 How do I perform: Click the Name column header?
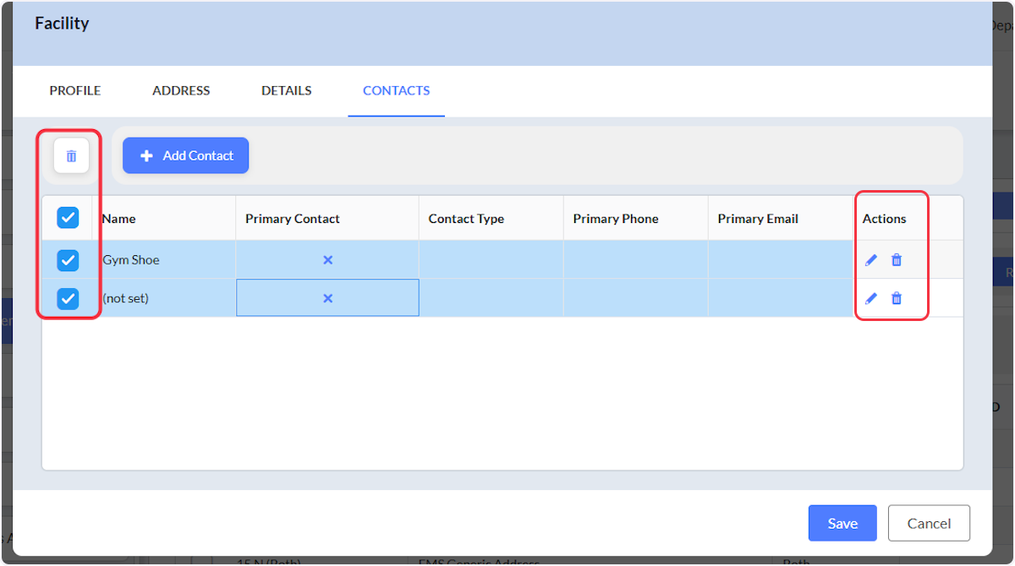[164, 218]
